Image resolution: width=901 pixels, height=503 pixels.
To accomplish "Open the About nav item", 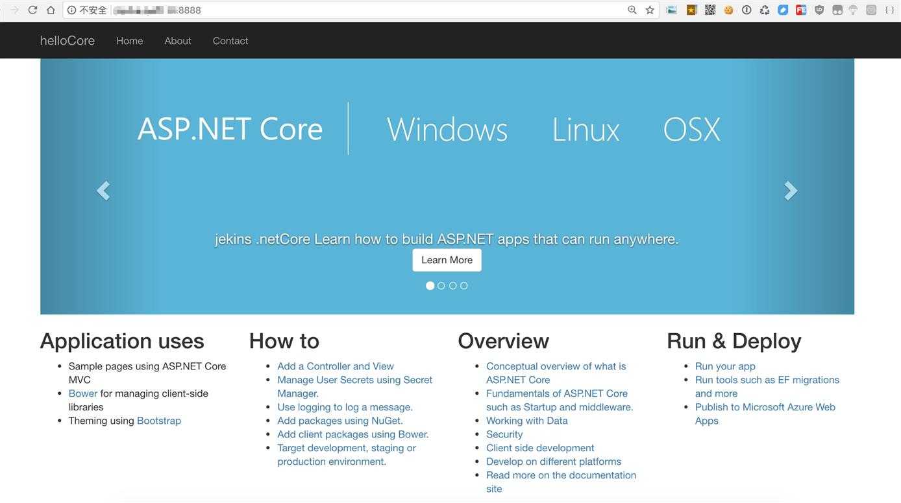I will tap(178, 41).
